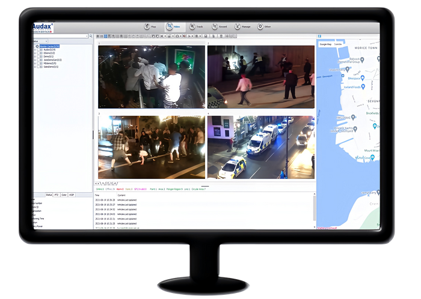Image resolution: width=421 pixels, height=299 pixels.
Task: Switch to video page tab 4
Action: pos(115,184)
